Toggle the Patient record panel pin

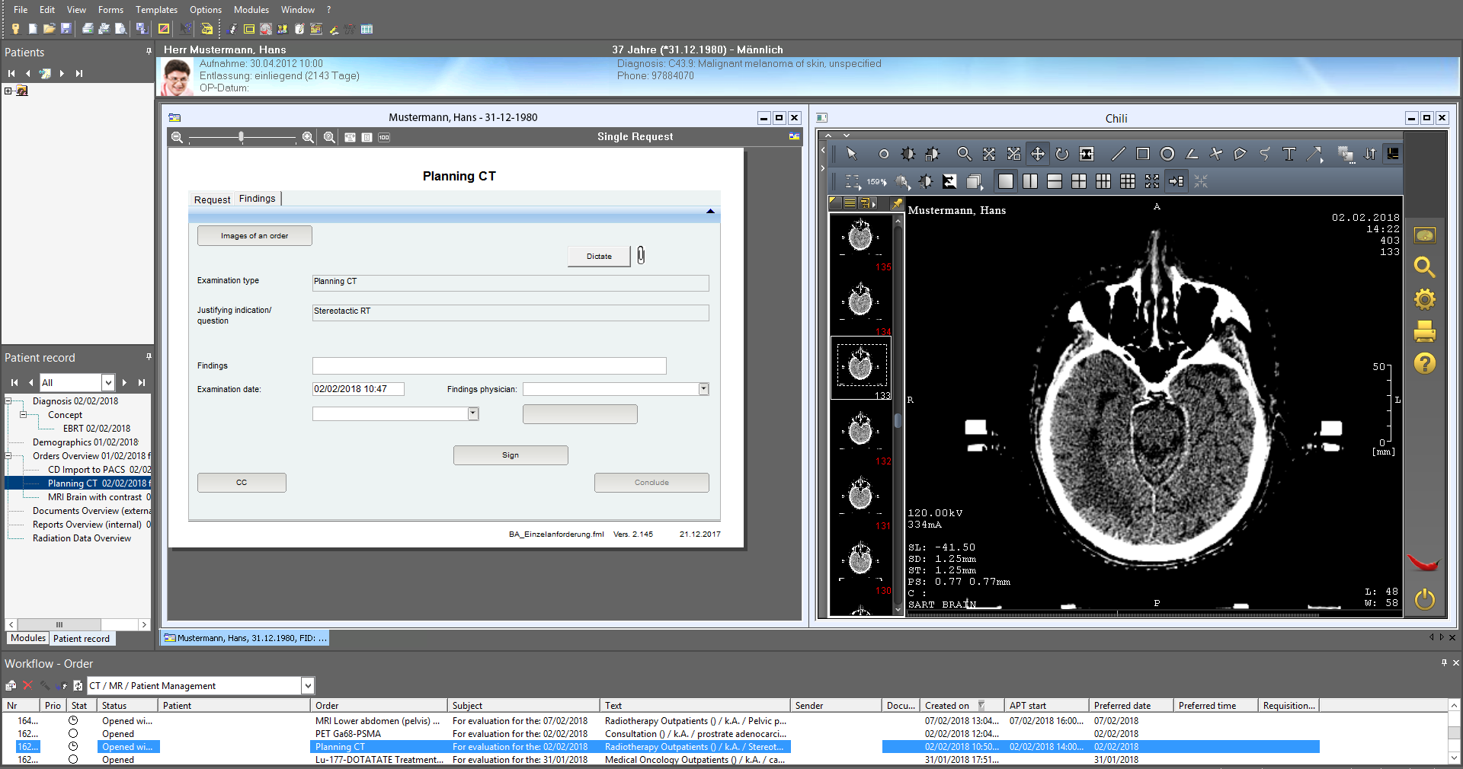[x=149, y=356]
